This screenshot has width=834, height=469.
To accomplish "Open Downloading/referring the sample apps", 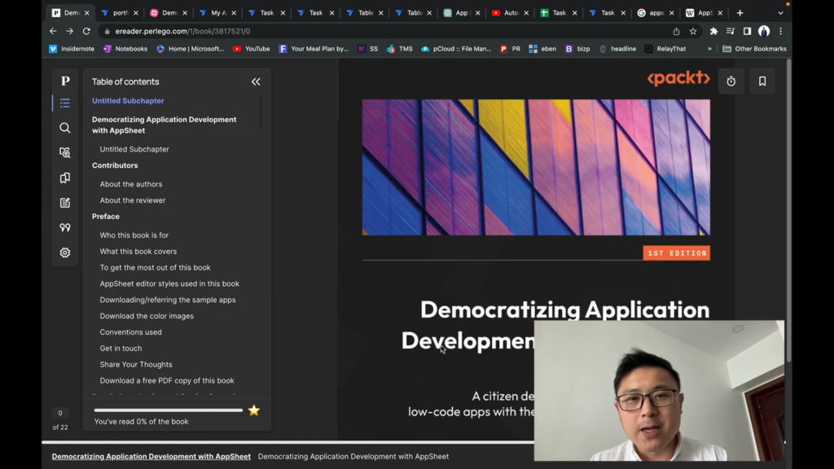I will 168,300.
